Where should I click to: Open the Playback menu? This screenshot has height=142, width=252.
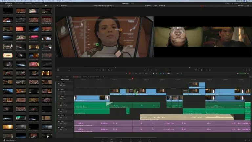44,1
